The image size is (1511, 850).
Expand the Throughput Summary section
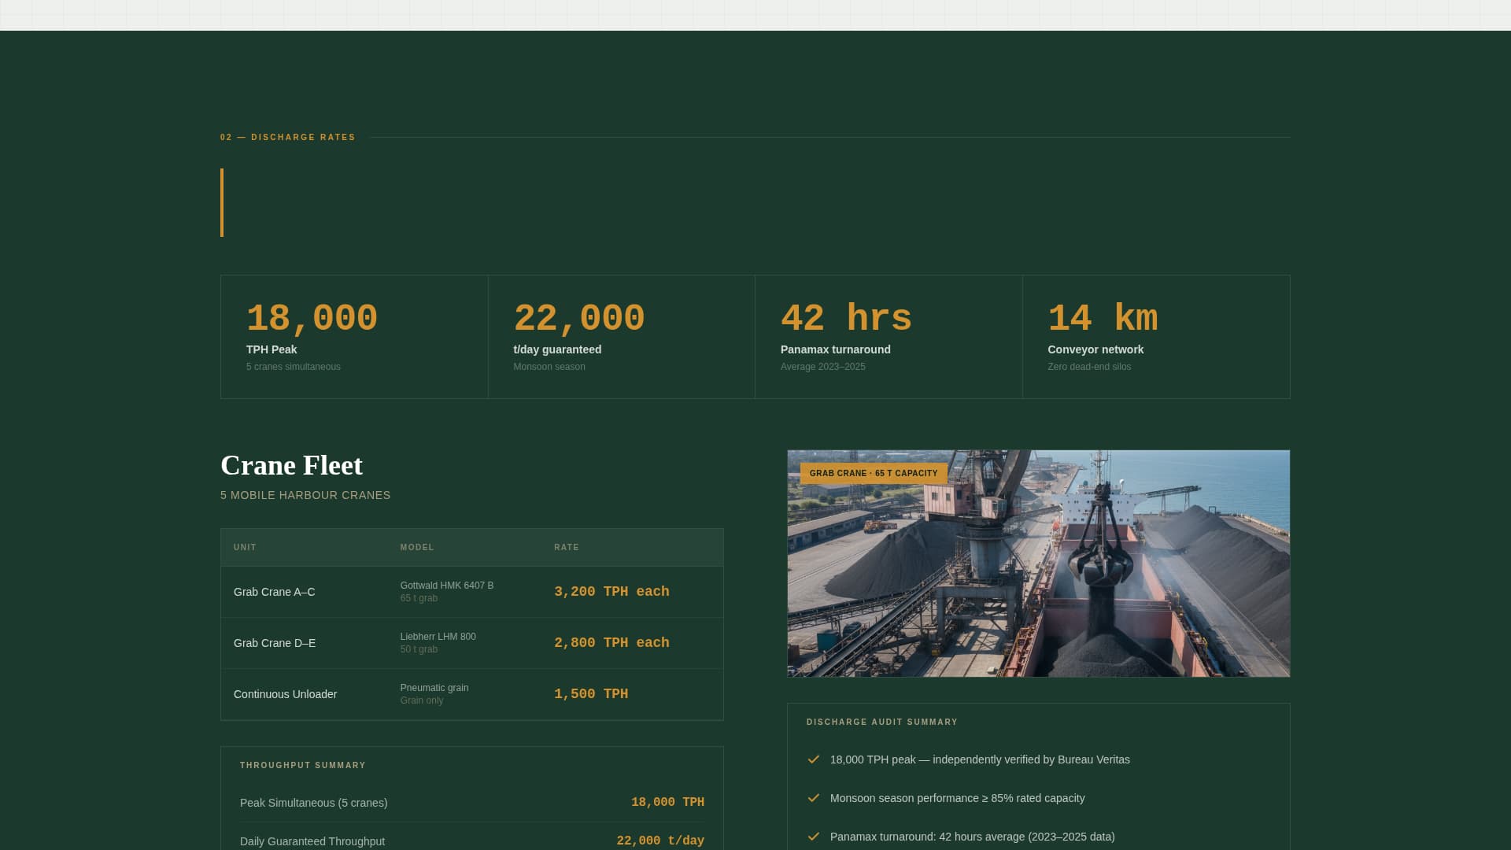pos(303,765)
